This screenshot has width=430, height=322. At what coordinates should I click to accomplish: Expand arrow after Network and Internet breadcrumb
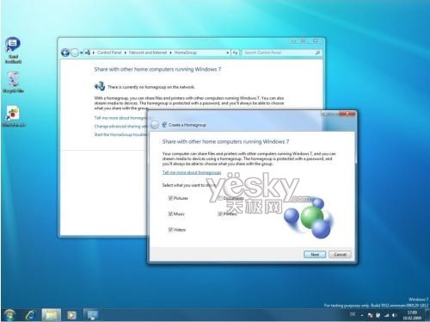coord(170,53)
